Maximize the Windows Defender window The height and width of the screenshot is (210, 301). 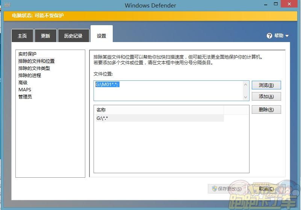click(x=276, y=4)
